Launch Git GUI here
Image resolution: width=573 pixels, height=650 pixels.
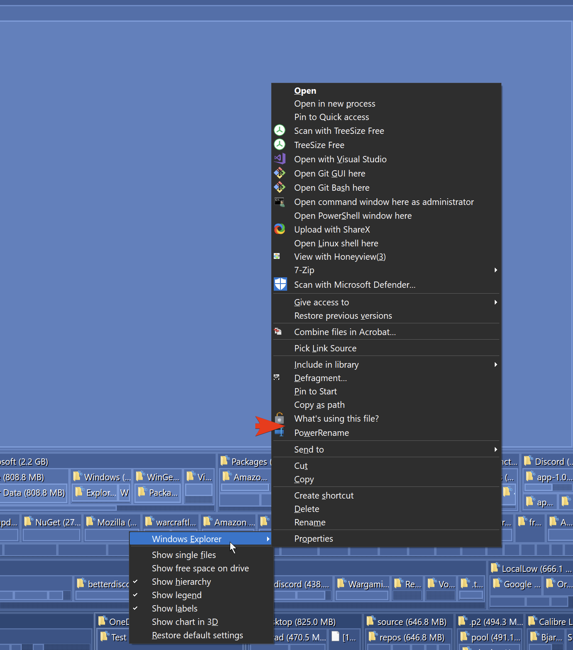(330, 173)
